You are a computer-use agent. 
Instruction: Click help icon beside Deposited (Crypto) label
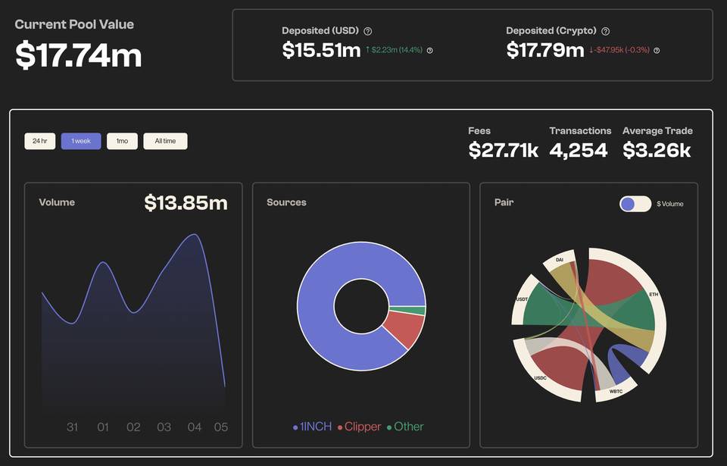pyautogui.click(x=605, y=31)
